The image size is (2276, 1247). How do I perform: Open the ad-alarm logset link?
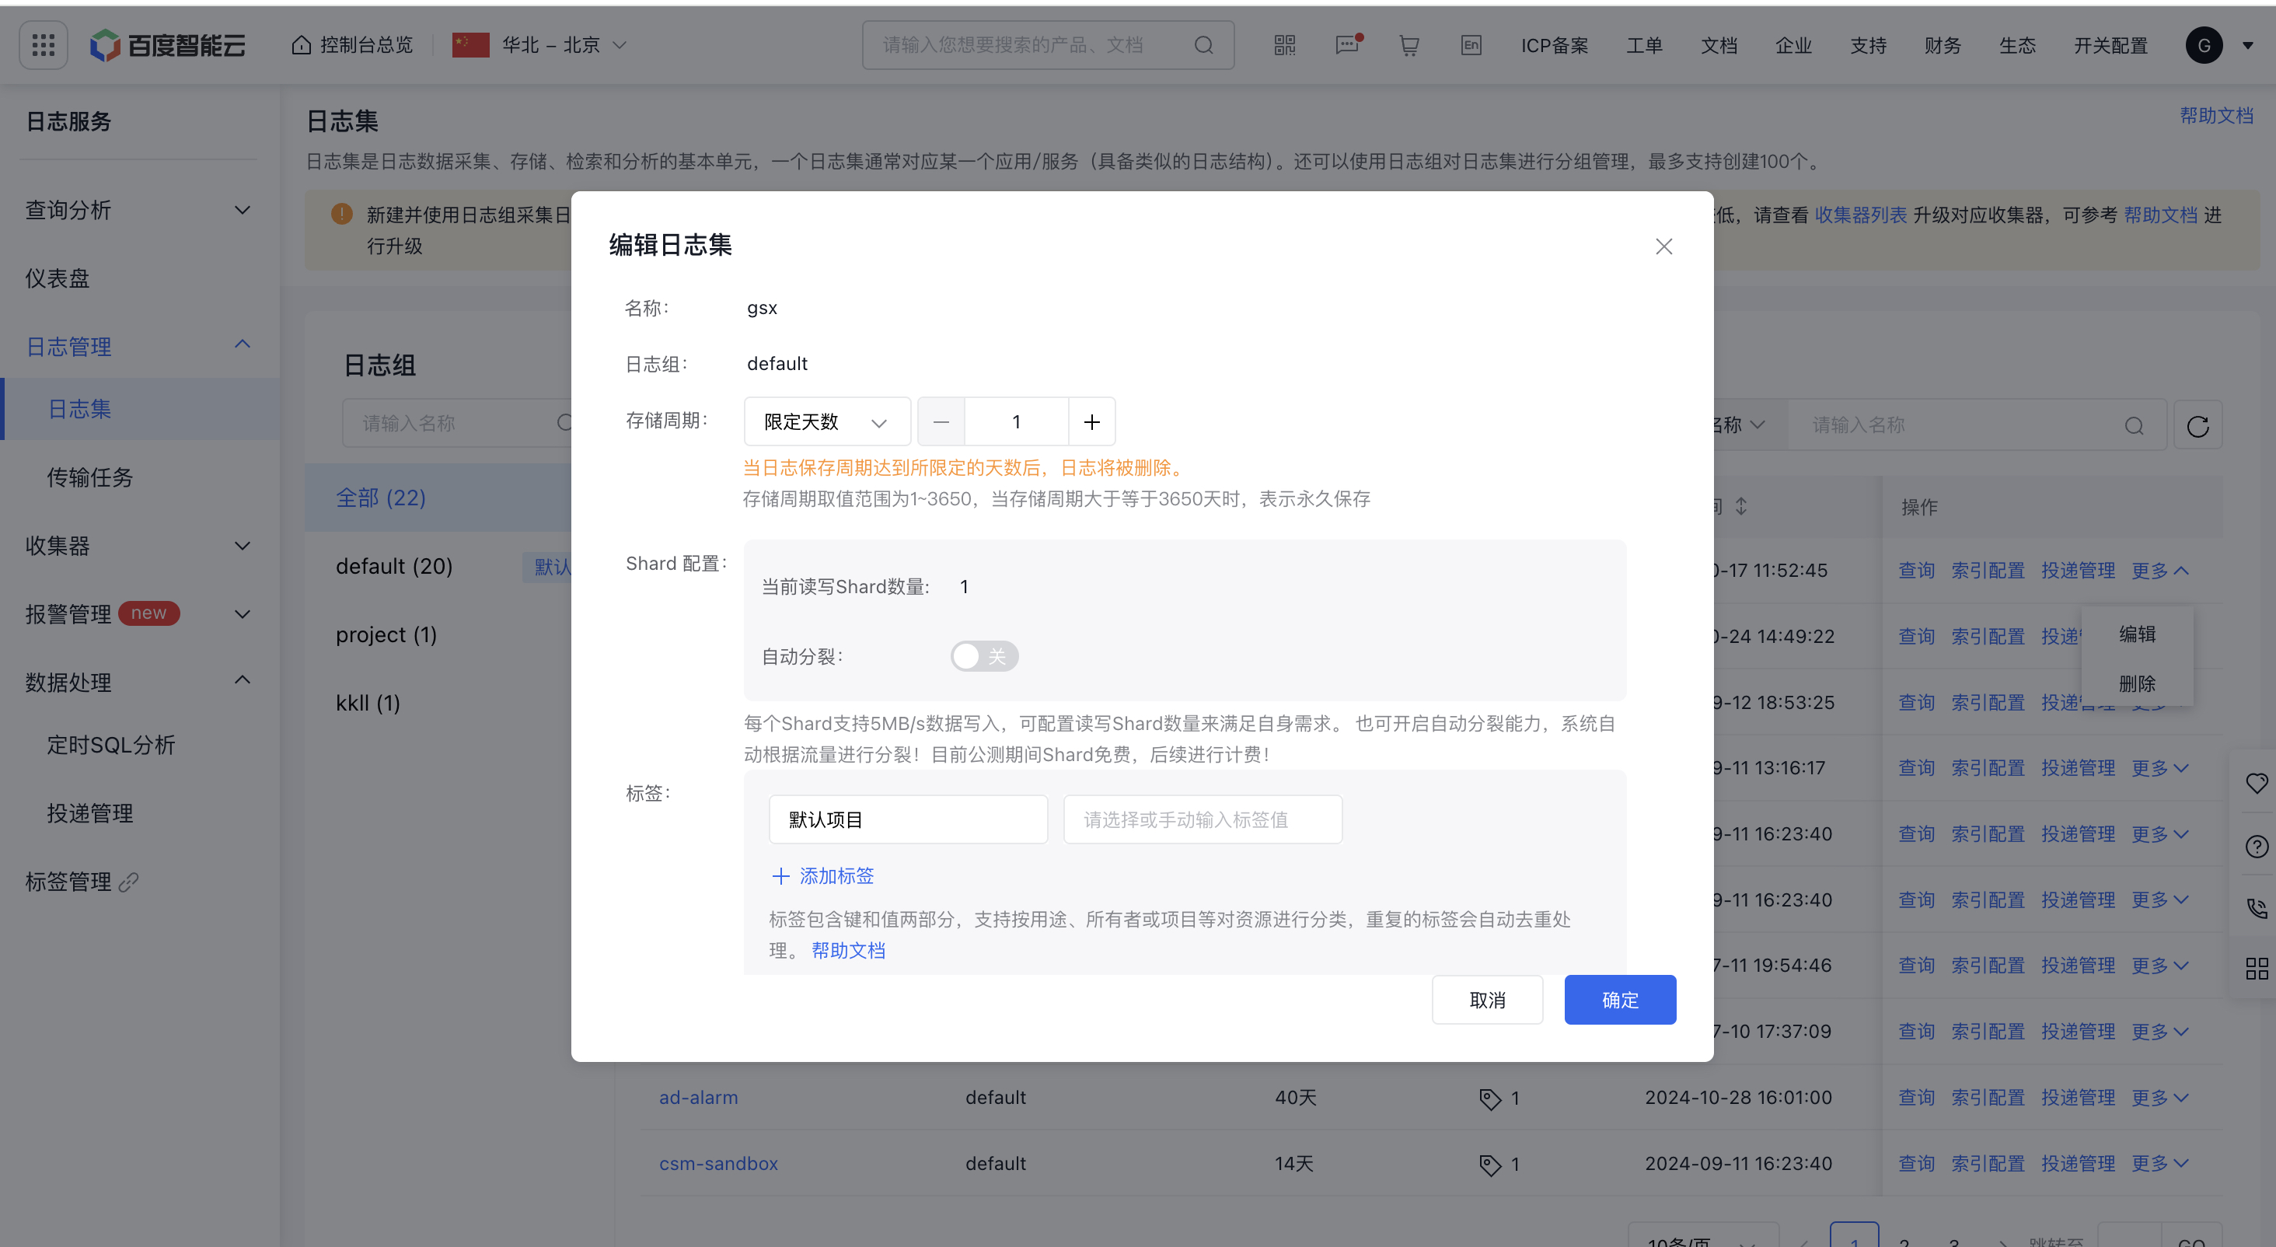[698, 1098]
